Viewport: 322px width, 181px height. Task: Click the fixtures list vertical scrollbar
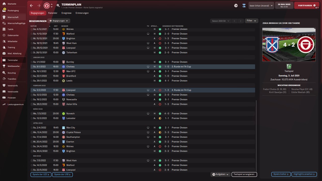(256, 136)
